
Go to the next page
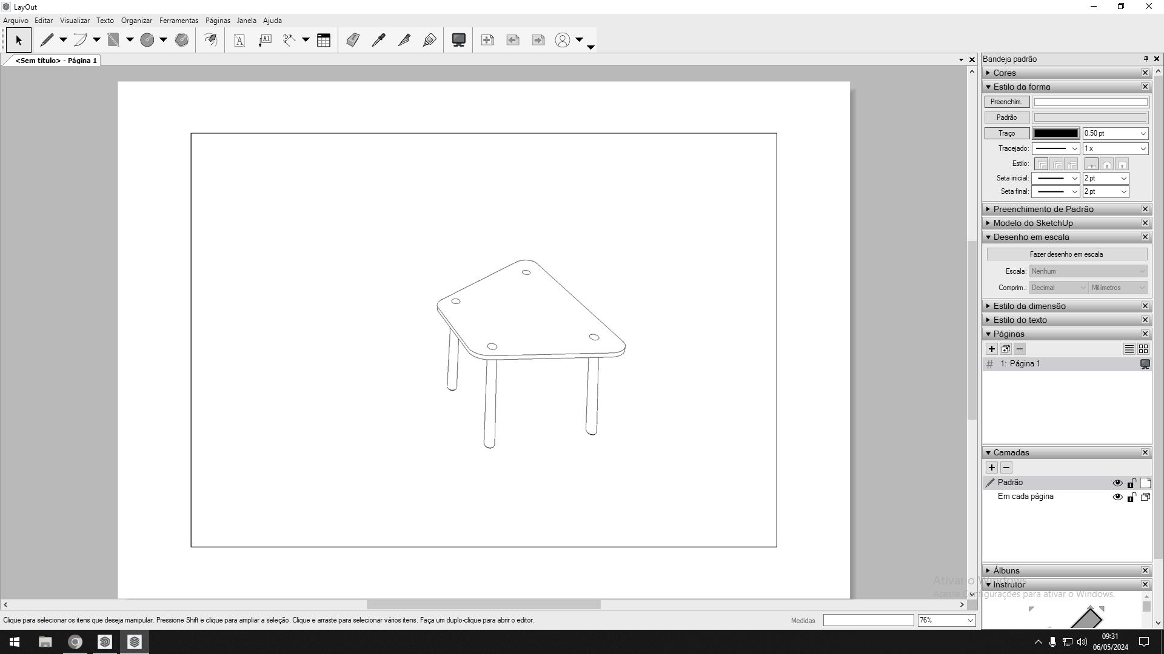click(538, 40)
